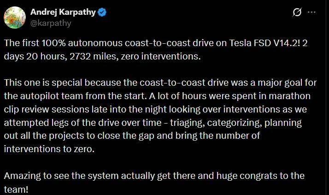Click the Grok slashed-circle icon
329x195 pixels.
(297, 13)
